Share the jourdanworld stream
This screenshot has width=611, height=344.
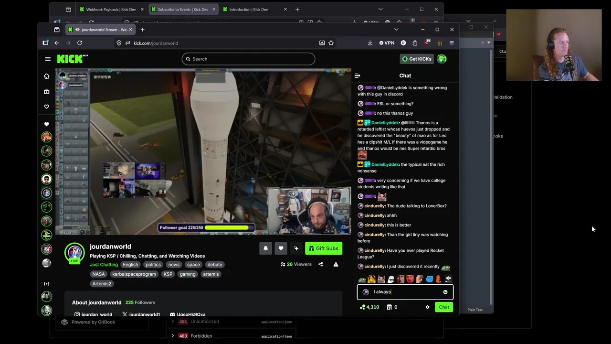point(321,264)
